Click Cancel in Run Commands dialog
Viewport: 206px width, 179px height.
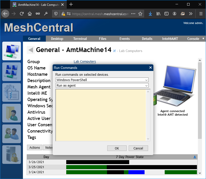tap(138, 148)
